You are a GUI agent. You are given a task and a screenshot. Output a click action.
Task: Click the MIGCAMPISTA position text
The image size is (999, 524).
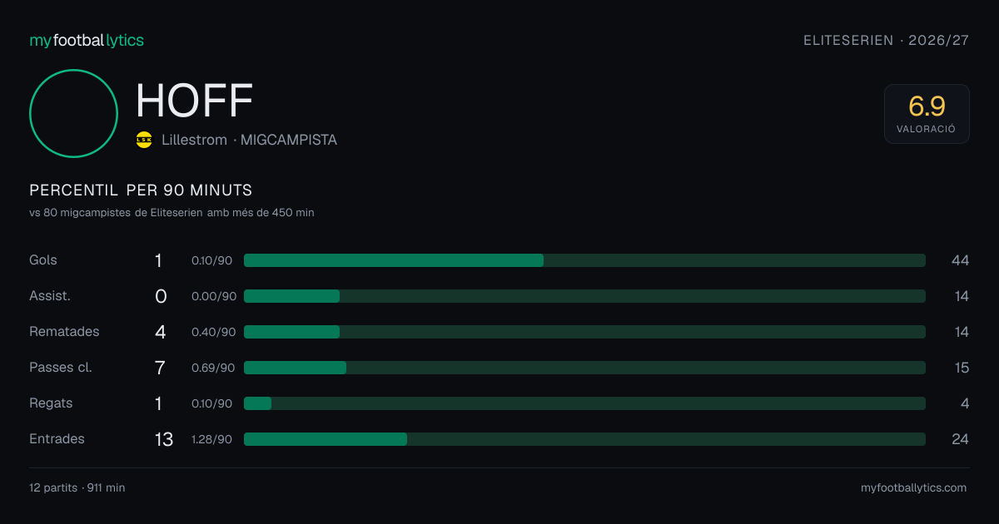289,140
